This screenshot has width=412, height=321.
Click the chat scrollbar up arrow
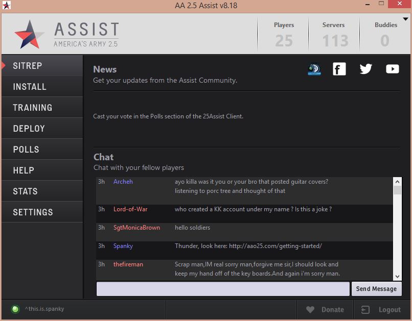pos(397,182)
